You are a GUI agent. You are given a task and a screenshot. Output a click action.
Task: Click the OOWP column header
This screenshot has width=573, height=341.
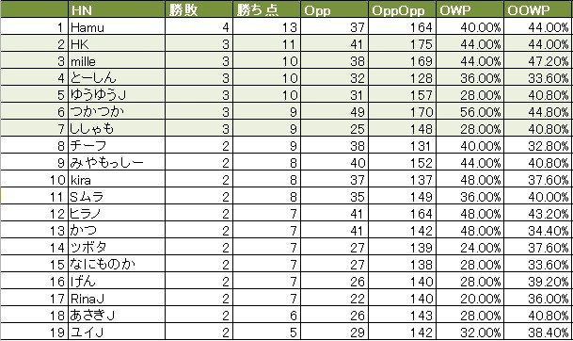click(538, 9)
